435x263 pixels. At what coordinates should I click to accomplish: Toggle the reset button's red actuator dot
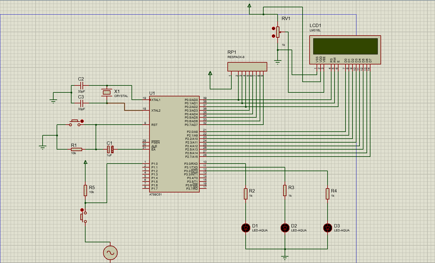pyautogui.click(x=82, y=121)
